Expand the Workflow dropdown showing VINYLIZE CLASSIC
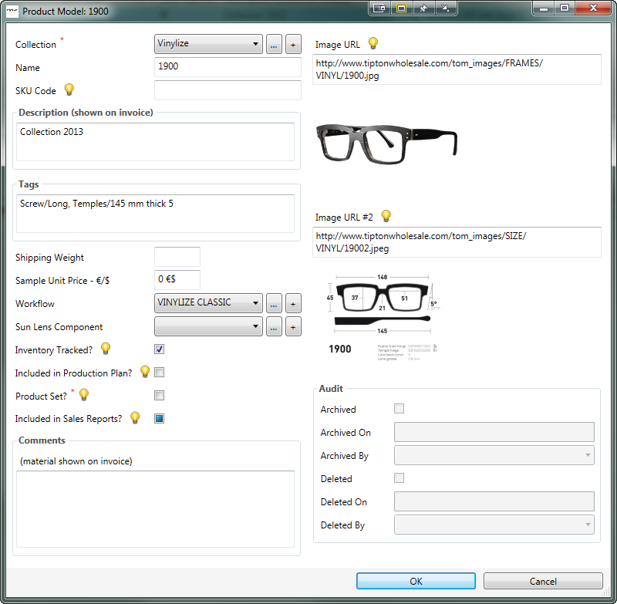 click(x=208, y=303)
